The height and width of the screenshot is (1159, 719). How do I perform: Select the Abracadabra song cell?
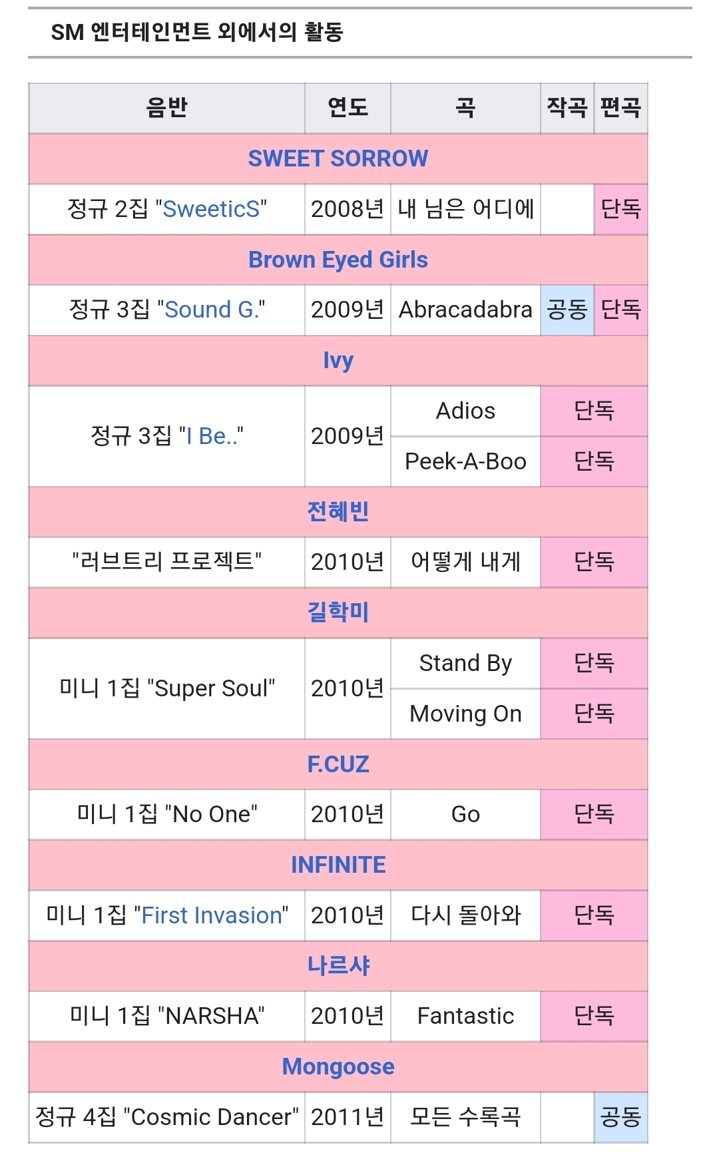pos(465,310)
